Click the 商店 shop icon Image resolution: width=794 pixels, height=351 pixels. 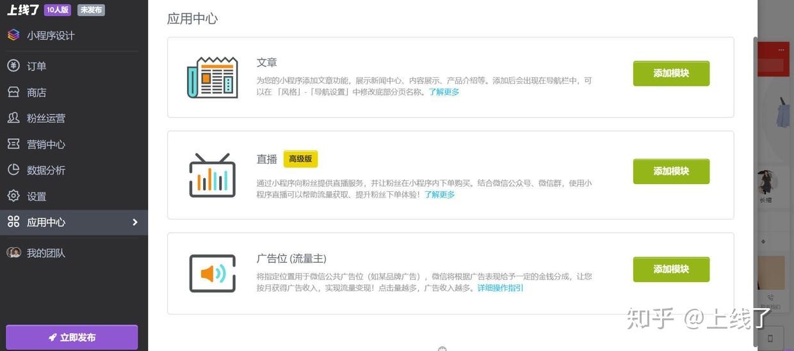click(13, 92)
